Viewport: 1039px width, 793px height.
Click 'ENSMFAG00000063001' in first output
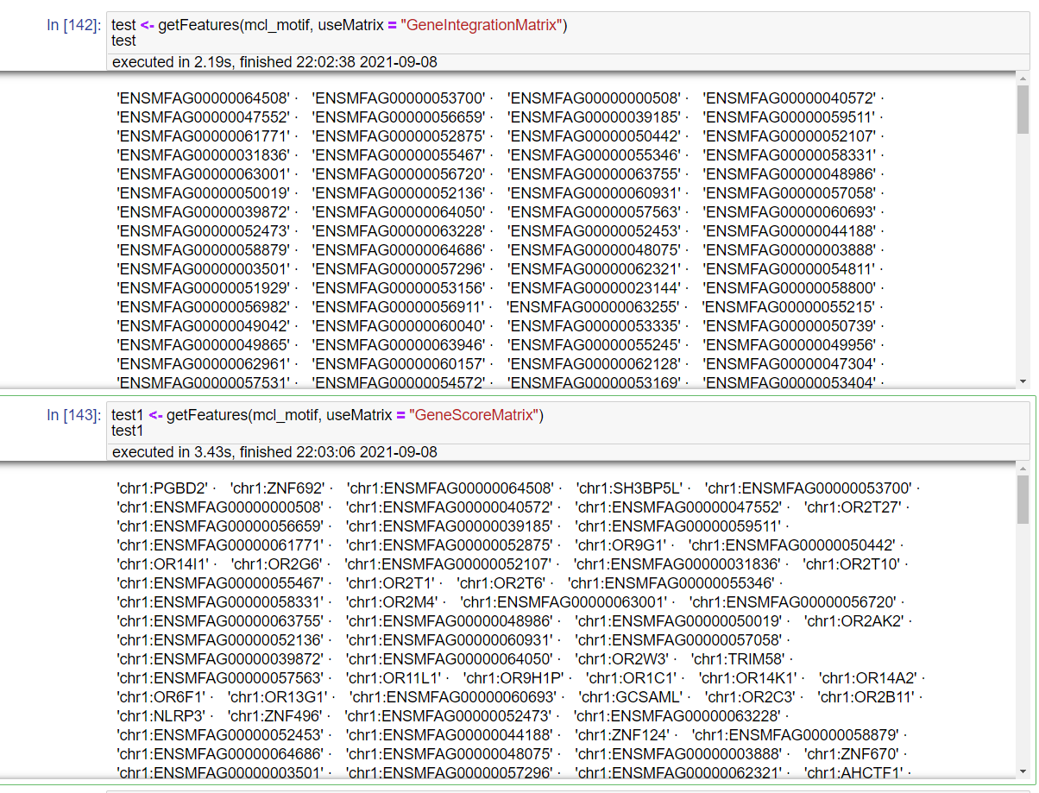point(204,174)
